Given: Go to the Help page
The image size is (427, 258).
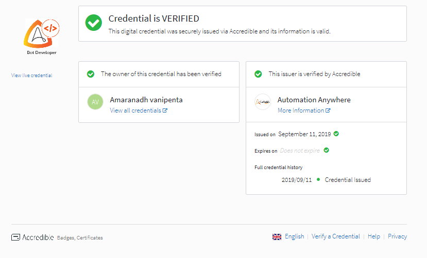Looking at the screenshot, I should (x=374, y=236).
